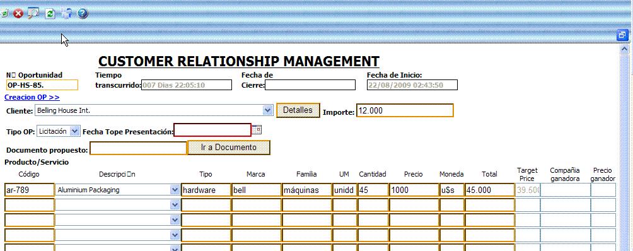Viewport: 633px width, 251px height.
Task: Expand the Aluminium Packaging description dropdown
Action: point(175,190)
